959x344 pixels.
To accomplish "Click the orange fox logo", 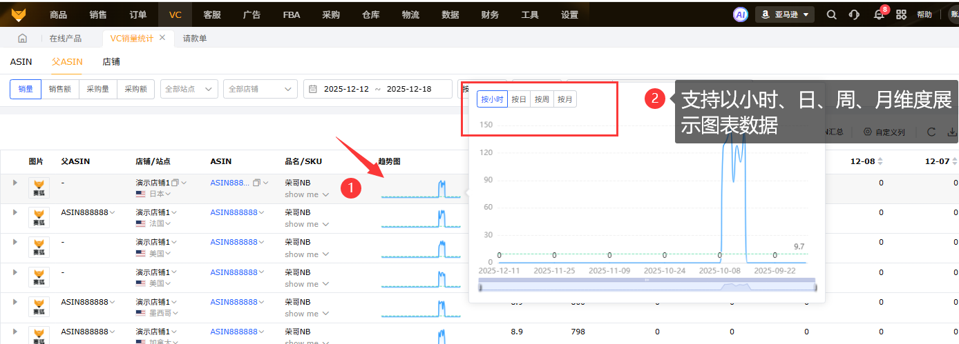I will tap(19, 14).
